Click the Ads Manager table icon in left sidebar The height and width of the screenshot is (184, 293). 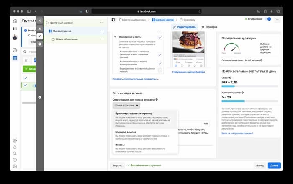tap(15, 58)
